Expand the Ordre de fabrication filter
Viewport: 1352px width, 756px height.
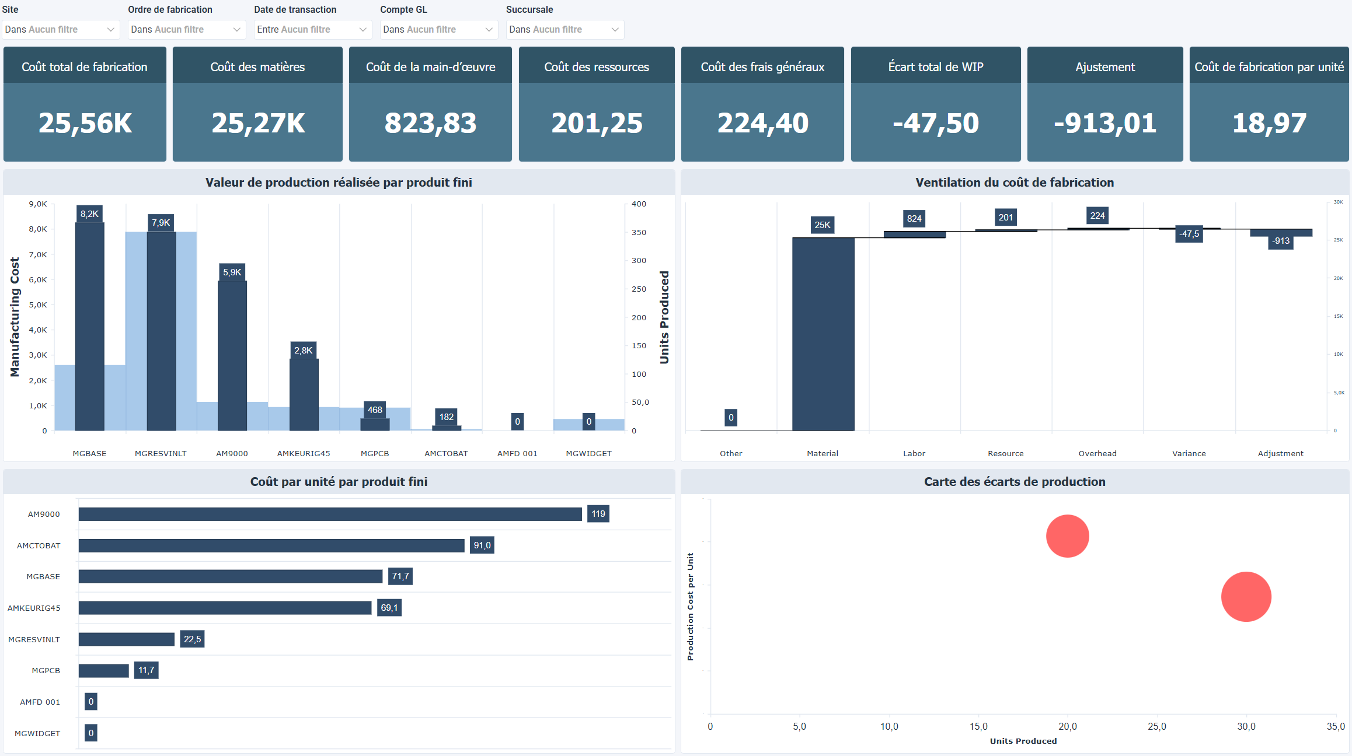[x=186, y=30]
